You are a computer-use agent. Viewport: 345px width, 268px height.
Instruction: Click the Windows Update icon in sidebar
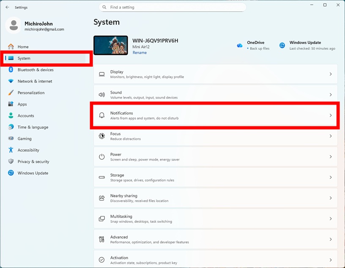coord(11,173)
